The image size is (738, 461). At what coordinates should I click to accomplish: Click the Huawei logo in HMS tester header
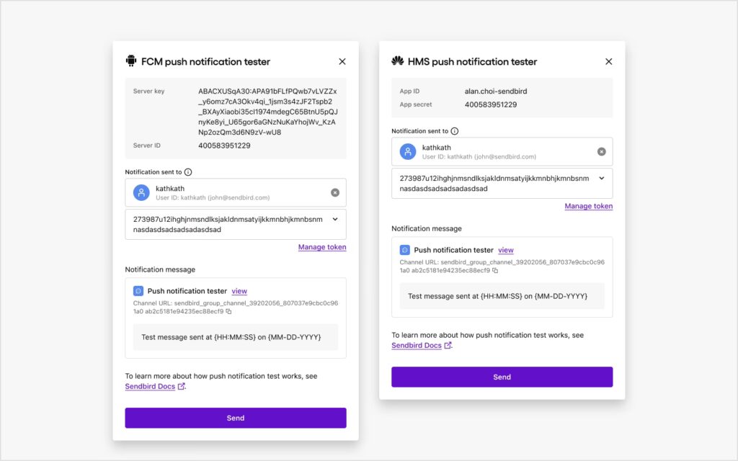(x=397, y=61)
